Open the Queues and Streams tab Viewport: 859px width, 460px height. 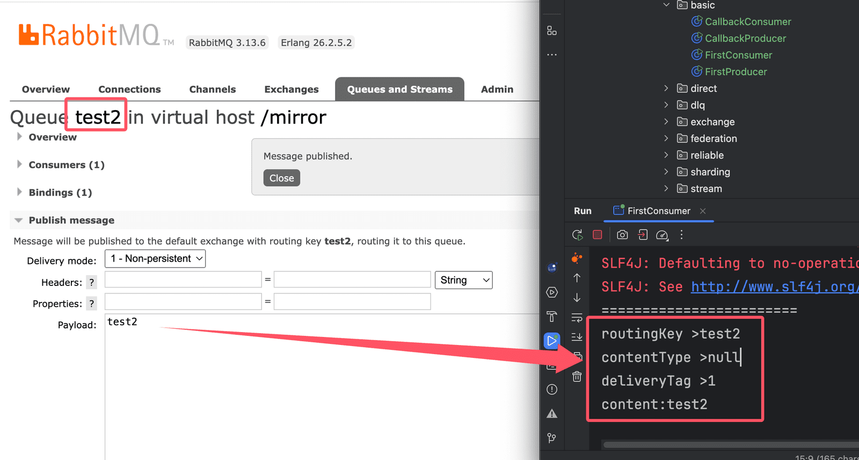pos(400,89)
